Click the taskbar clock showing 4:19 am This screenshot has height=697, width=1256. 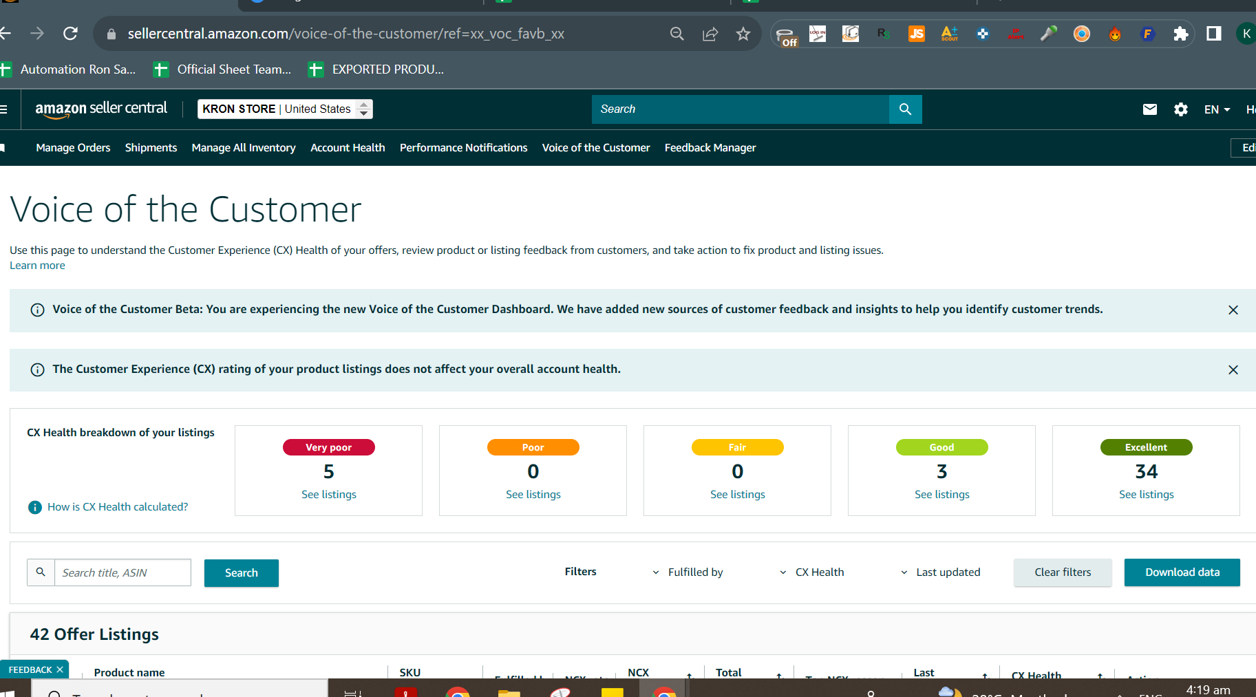pos(1209,689)
